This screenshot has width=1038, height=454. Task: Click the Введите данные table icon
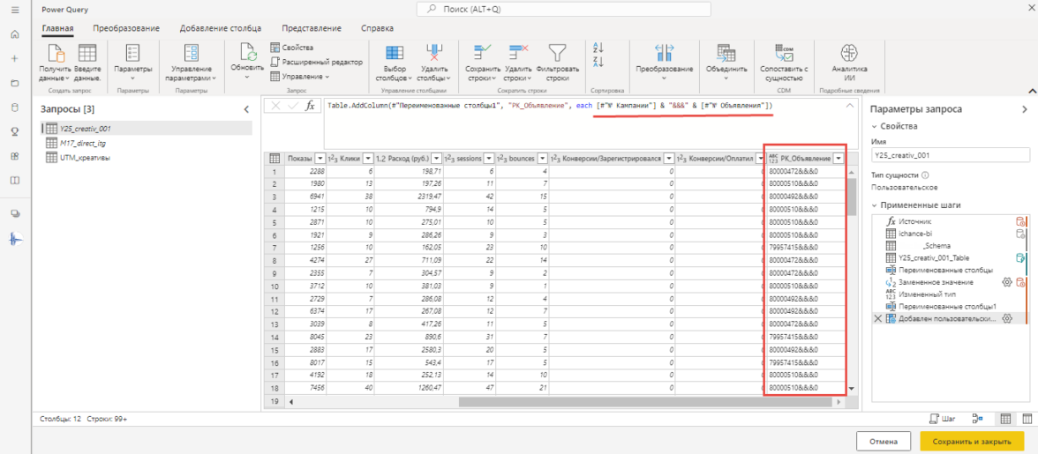pyautogui.click(x=87, y=52)
